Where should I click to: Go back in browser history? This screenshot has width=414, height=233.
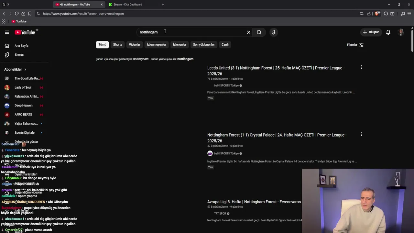4,14
